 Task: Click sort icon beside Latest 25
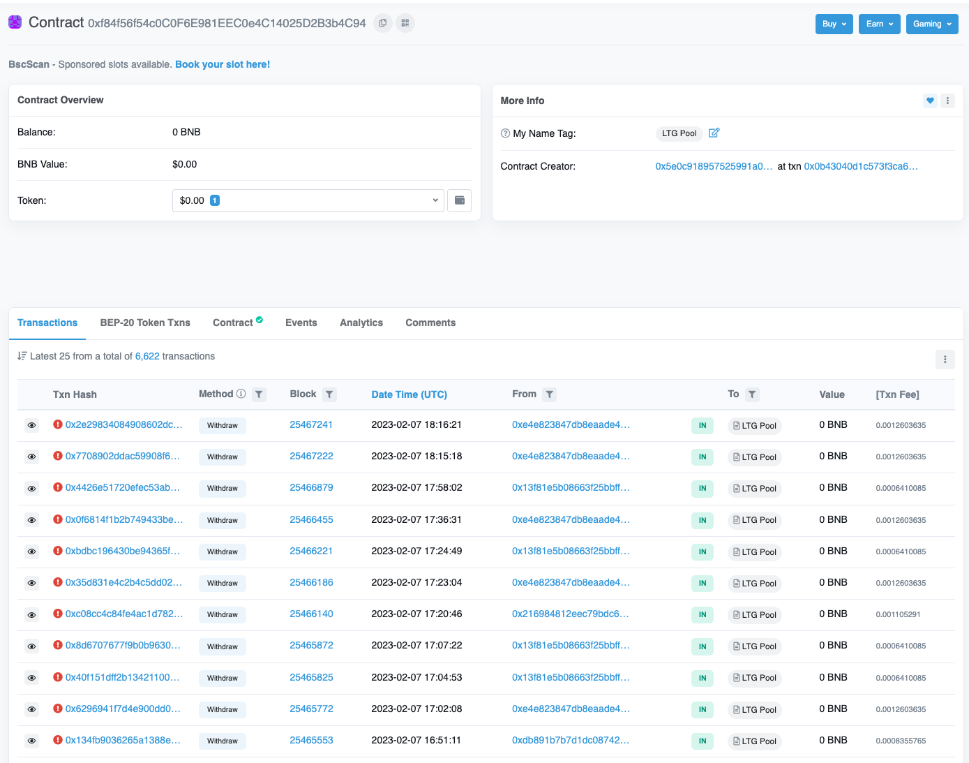point(22,356)
